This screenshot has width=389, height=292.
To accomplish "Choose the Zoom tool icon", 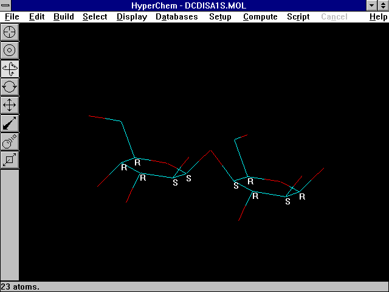I will [10, 141].
